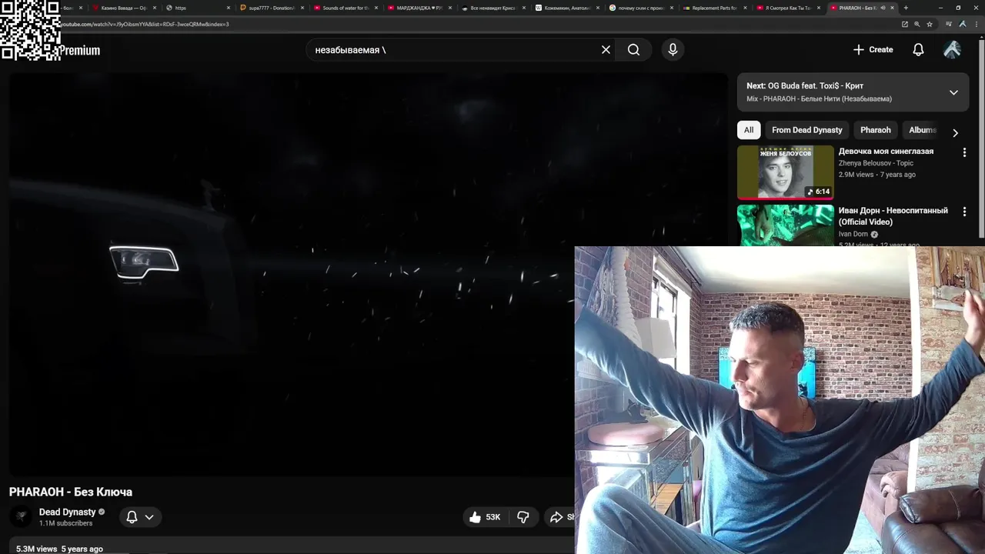Bookmark this page with the star icon
The width and height of the screenshot is (985, 554).
pos(930,24)
